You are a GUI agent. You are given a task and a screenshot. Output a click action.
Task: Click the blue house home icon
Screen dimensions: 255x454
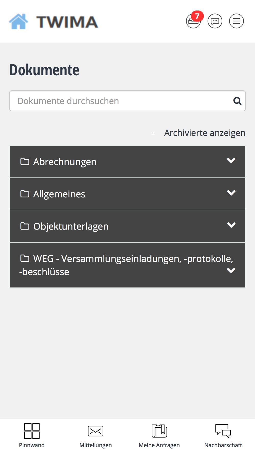(18, 21)
